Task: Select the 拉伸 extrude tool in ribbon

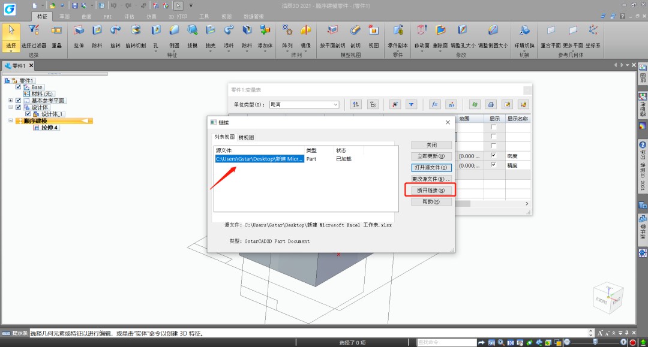Action: [x=79, y=37]
